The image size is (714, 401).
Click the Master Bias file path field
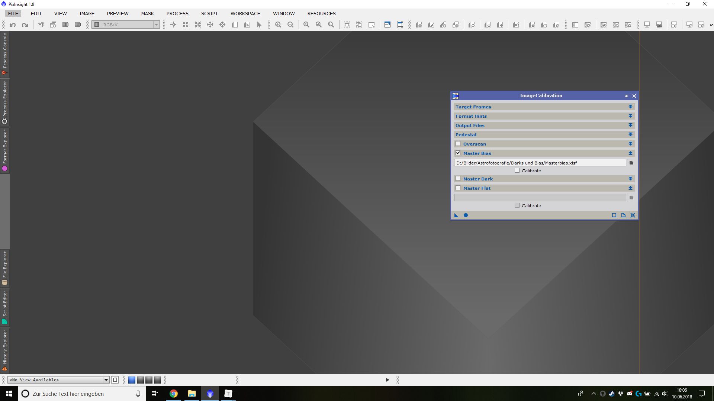coord(540,163)
